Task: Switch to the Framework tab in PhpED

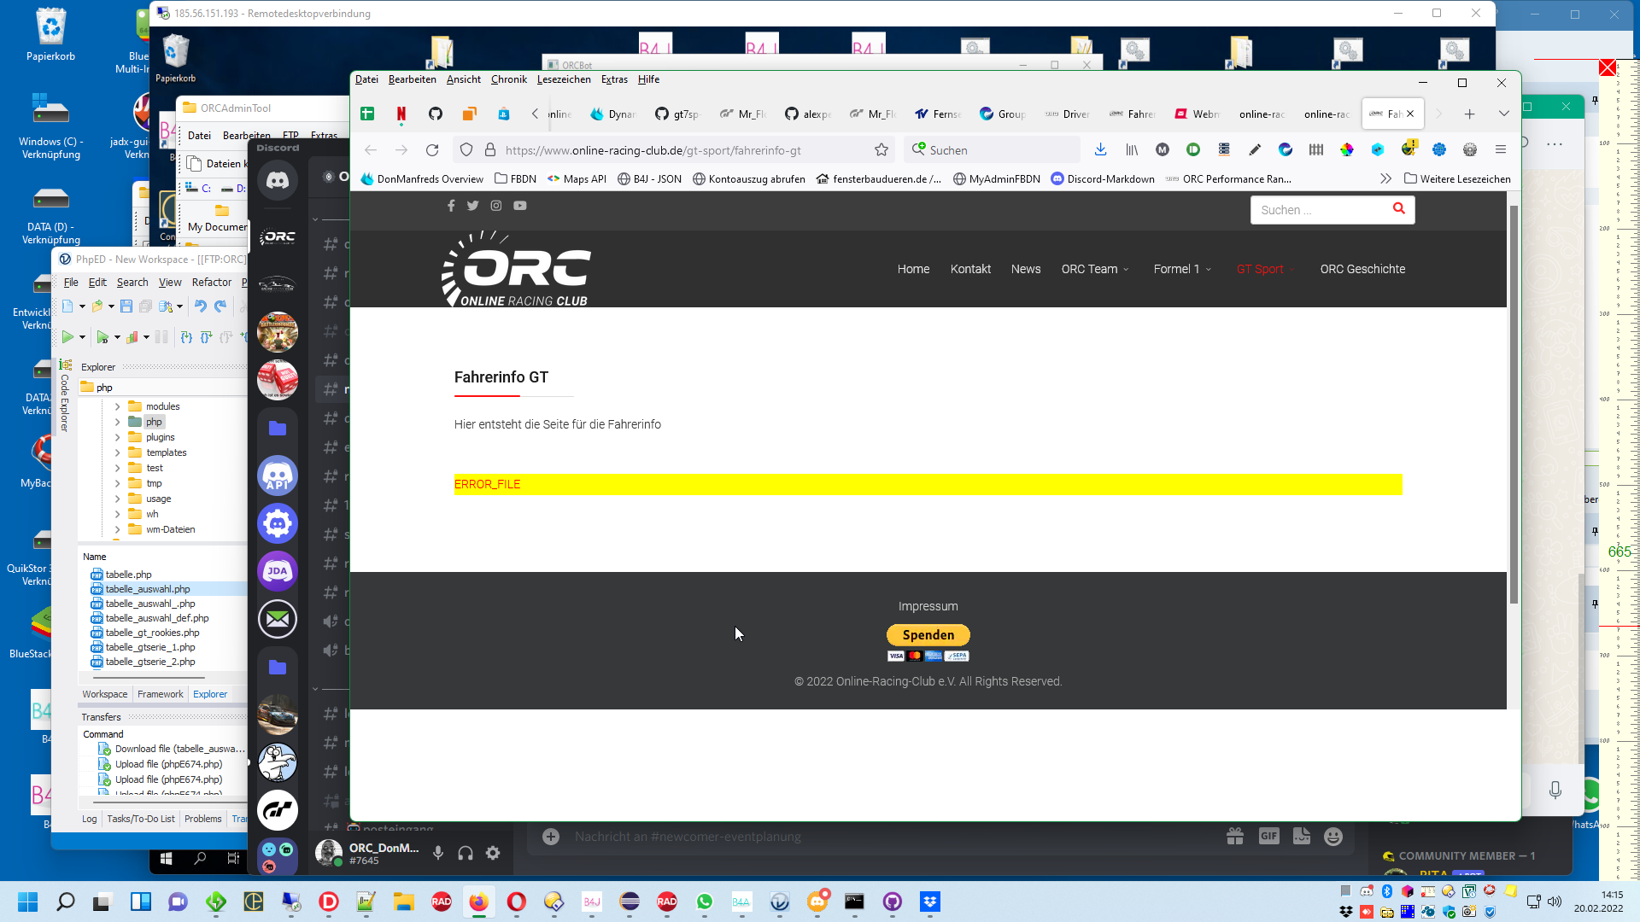Action: click(x=160, y=694)
